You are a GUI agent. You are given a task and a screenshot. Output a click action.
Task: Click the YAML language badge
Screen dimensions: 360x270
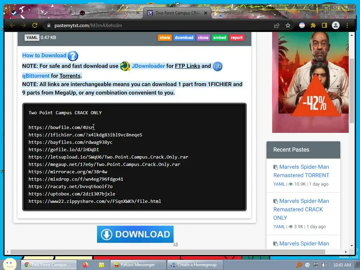coord(32,38)
